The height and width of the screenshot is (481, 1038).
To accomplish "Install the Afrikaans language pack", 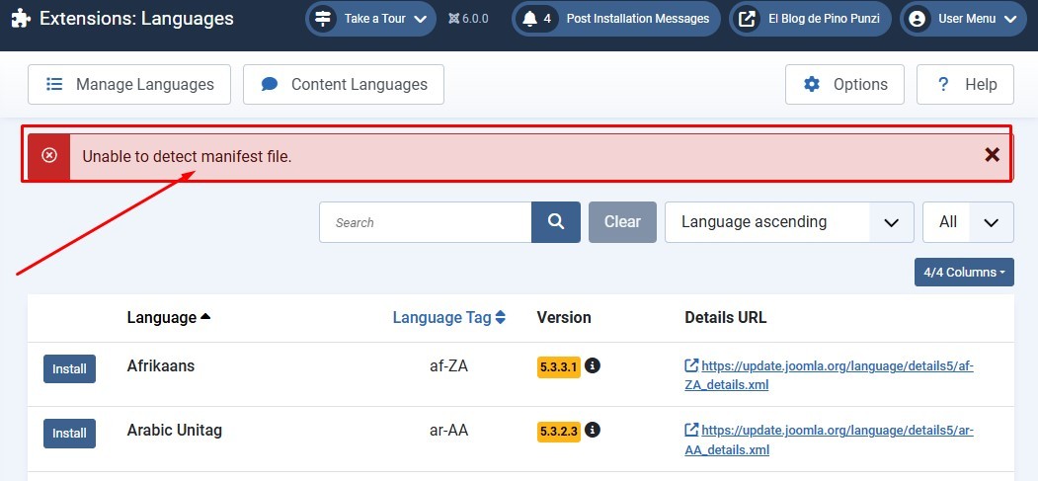I will click(69, 369).
